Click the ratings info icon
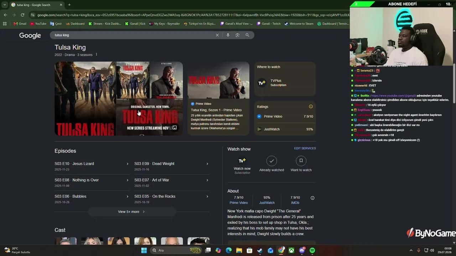Viewport: 456px width, 256px height. (x=311, y=107)
